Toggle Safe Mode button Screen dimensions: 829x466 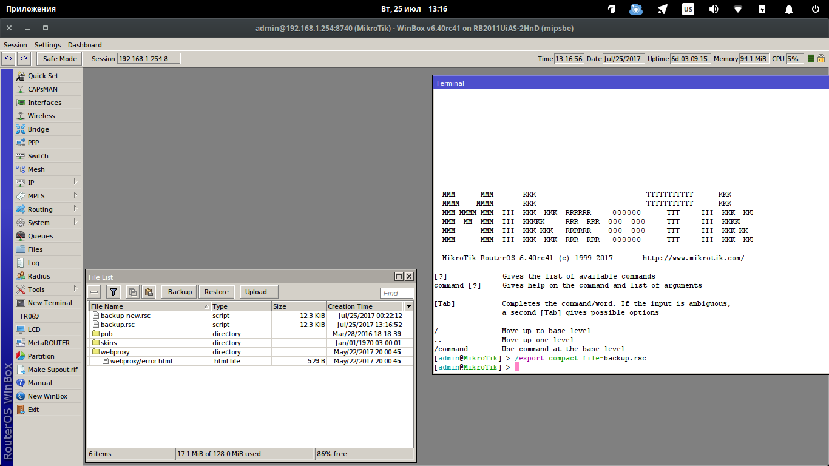[x=59, y=59]
